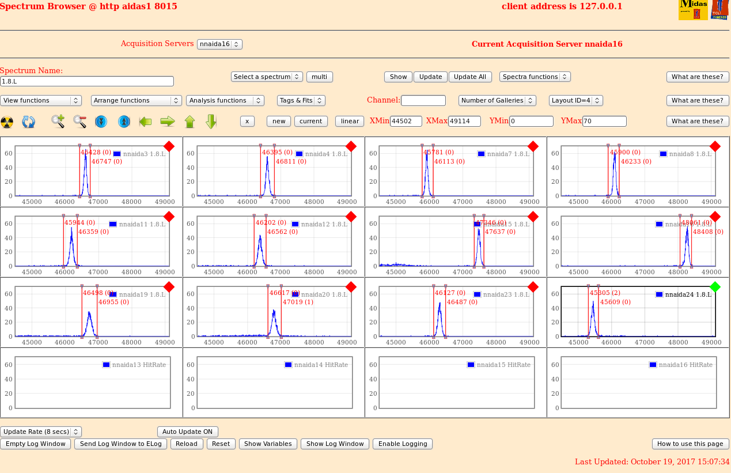Expand the Spectra functions dropdown
The image size is (731, 473).
[x=535, y=77]
